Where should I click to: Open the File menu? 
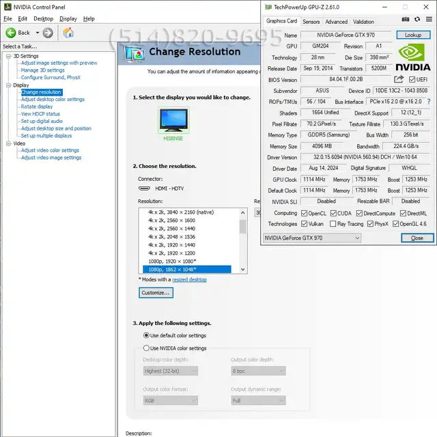click(x=8, y=18)
